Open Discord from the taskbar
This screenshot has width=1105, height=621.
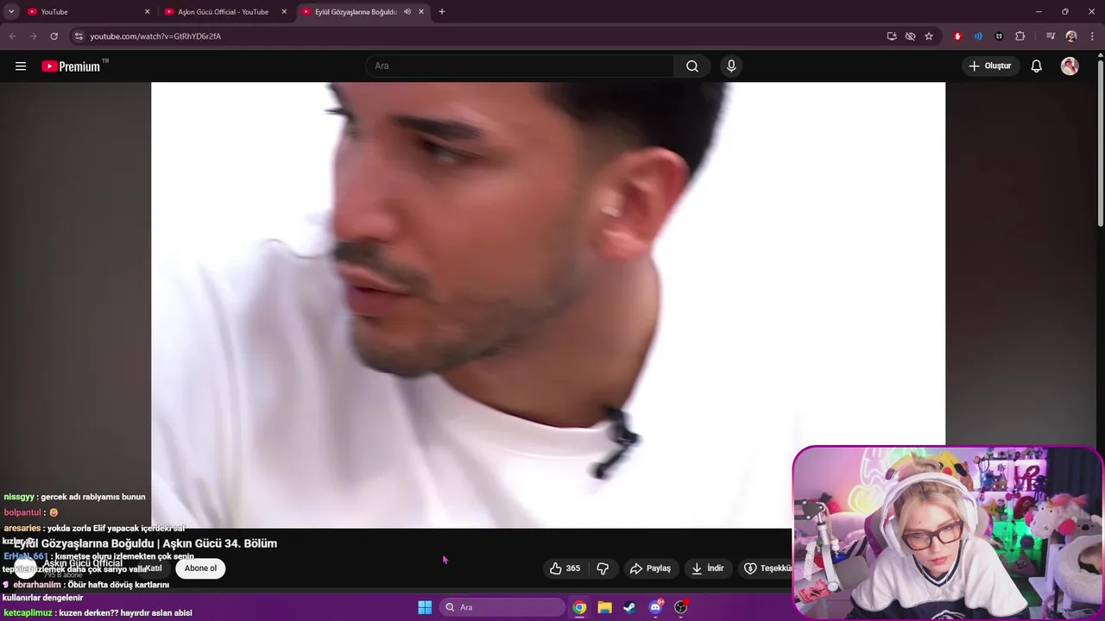coord(655,607)
